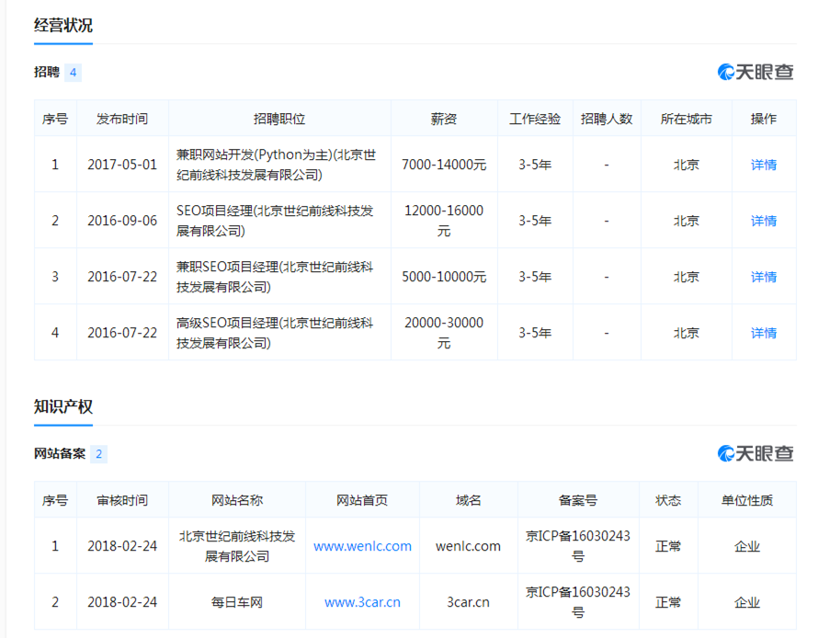Select the domain 3car.cn cell
Screen dimensions: 818x638
468,602
